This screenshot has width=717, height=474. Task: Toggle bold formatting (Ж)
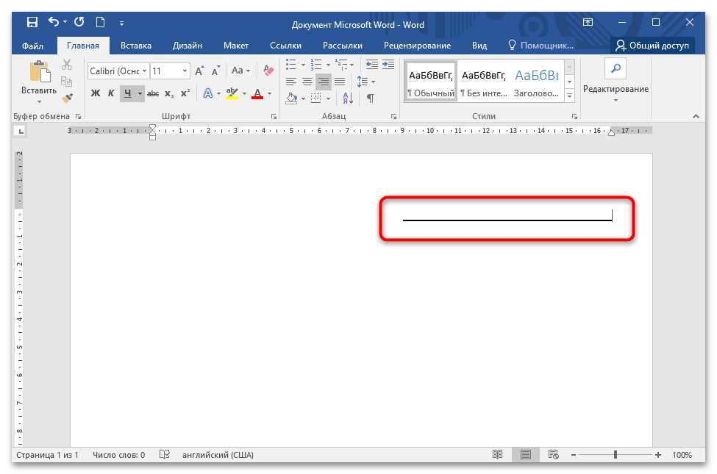(x=96, y=92)
